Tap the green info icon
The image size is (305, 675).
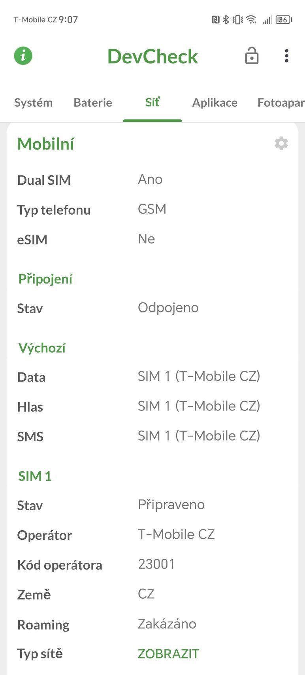[23, 56]
